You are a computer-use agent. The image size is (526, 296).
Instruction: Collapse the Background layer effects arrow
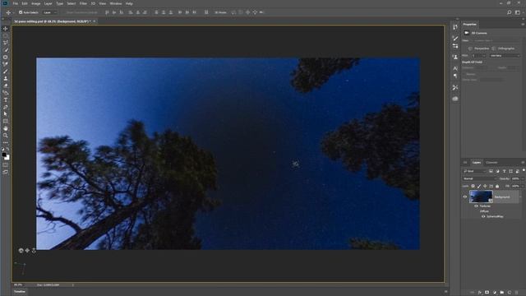point(520,197)
